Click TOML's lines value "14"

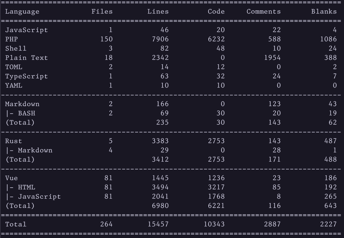(164, 67)
